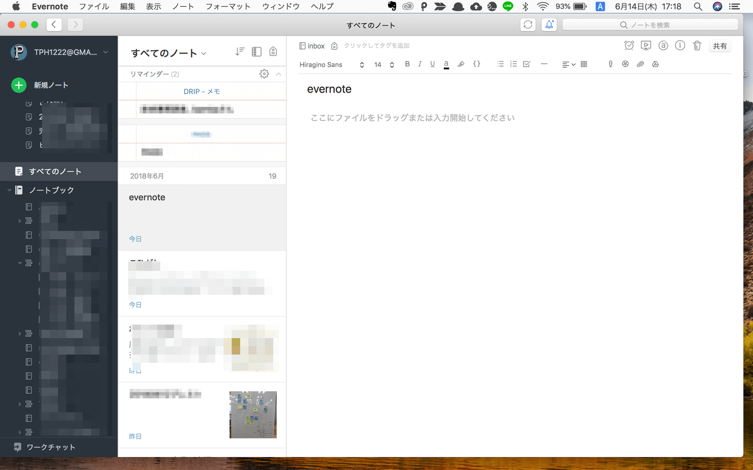
Task: Collapse the リマインダー section
Action: [279, 74]
